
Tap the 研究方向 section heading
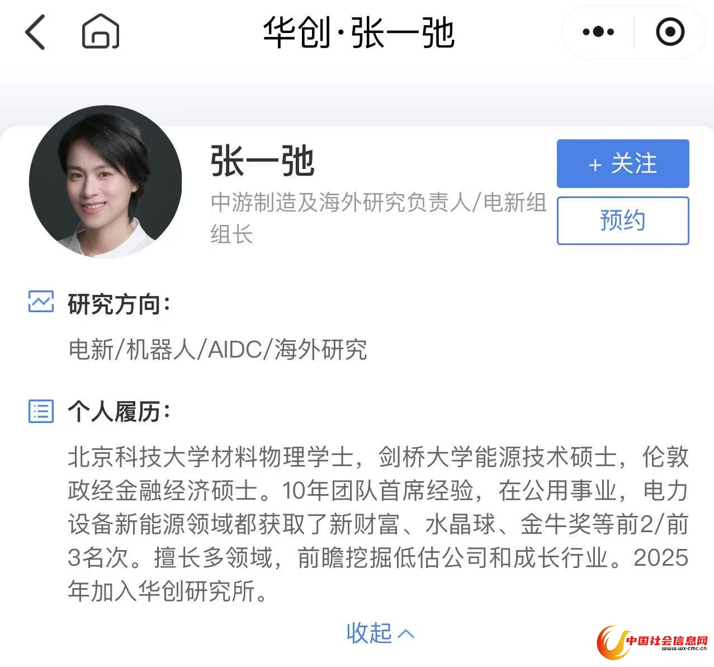pyautogui.click(x=119, y=304)
